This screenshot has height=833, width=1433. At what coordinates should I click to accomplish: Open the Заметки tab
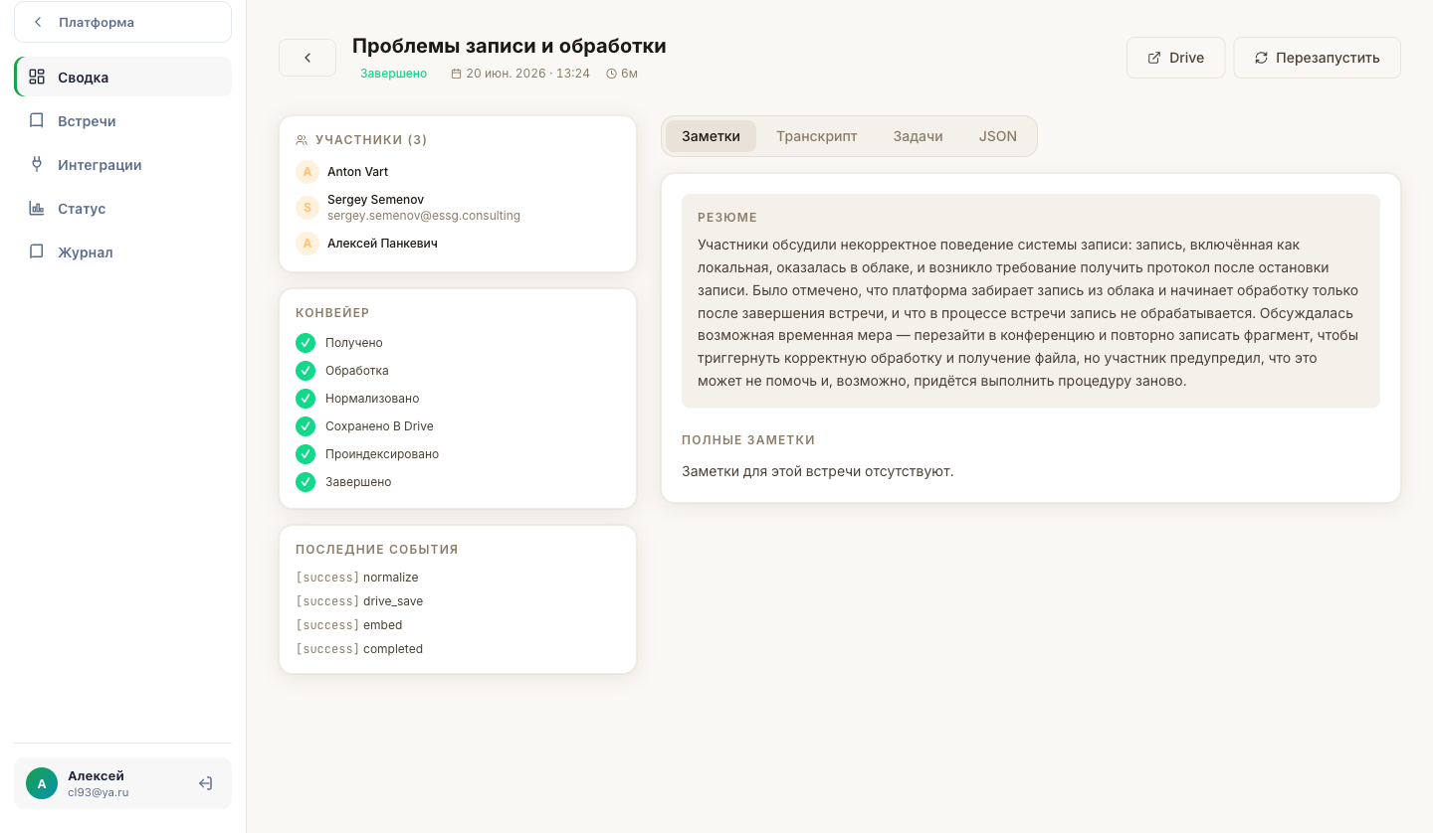711,136
